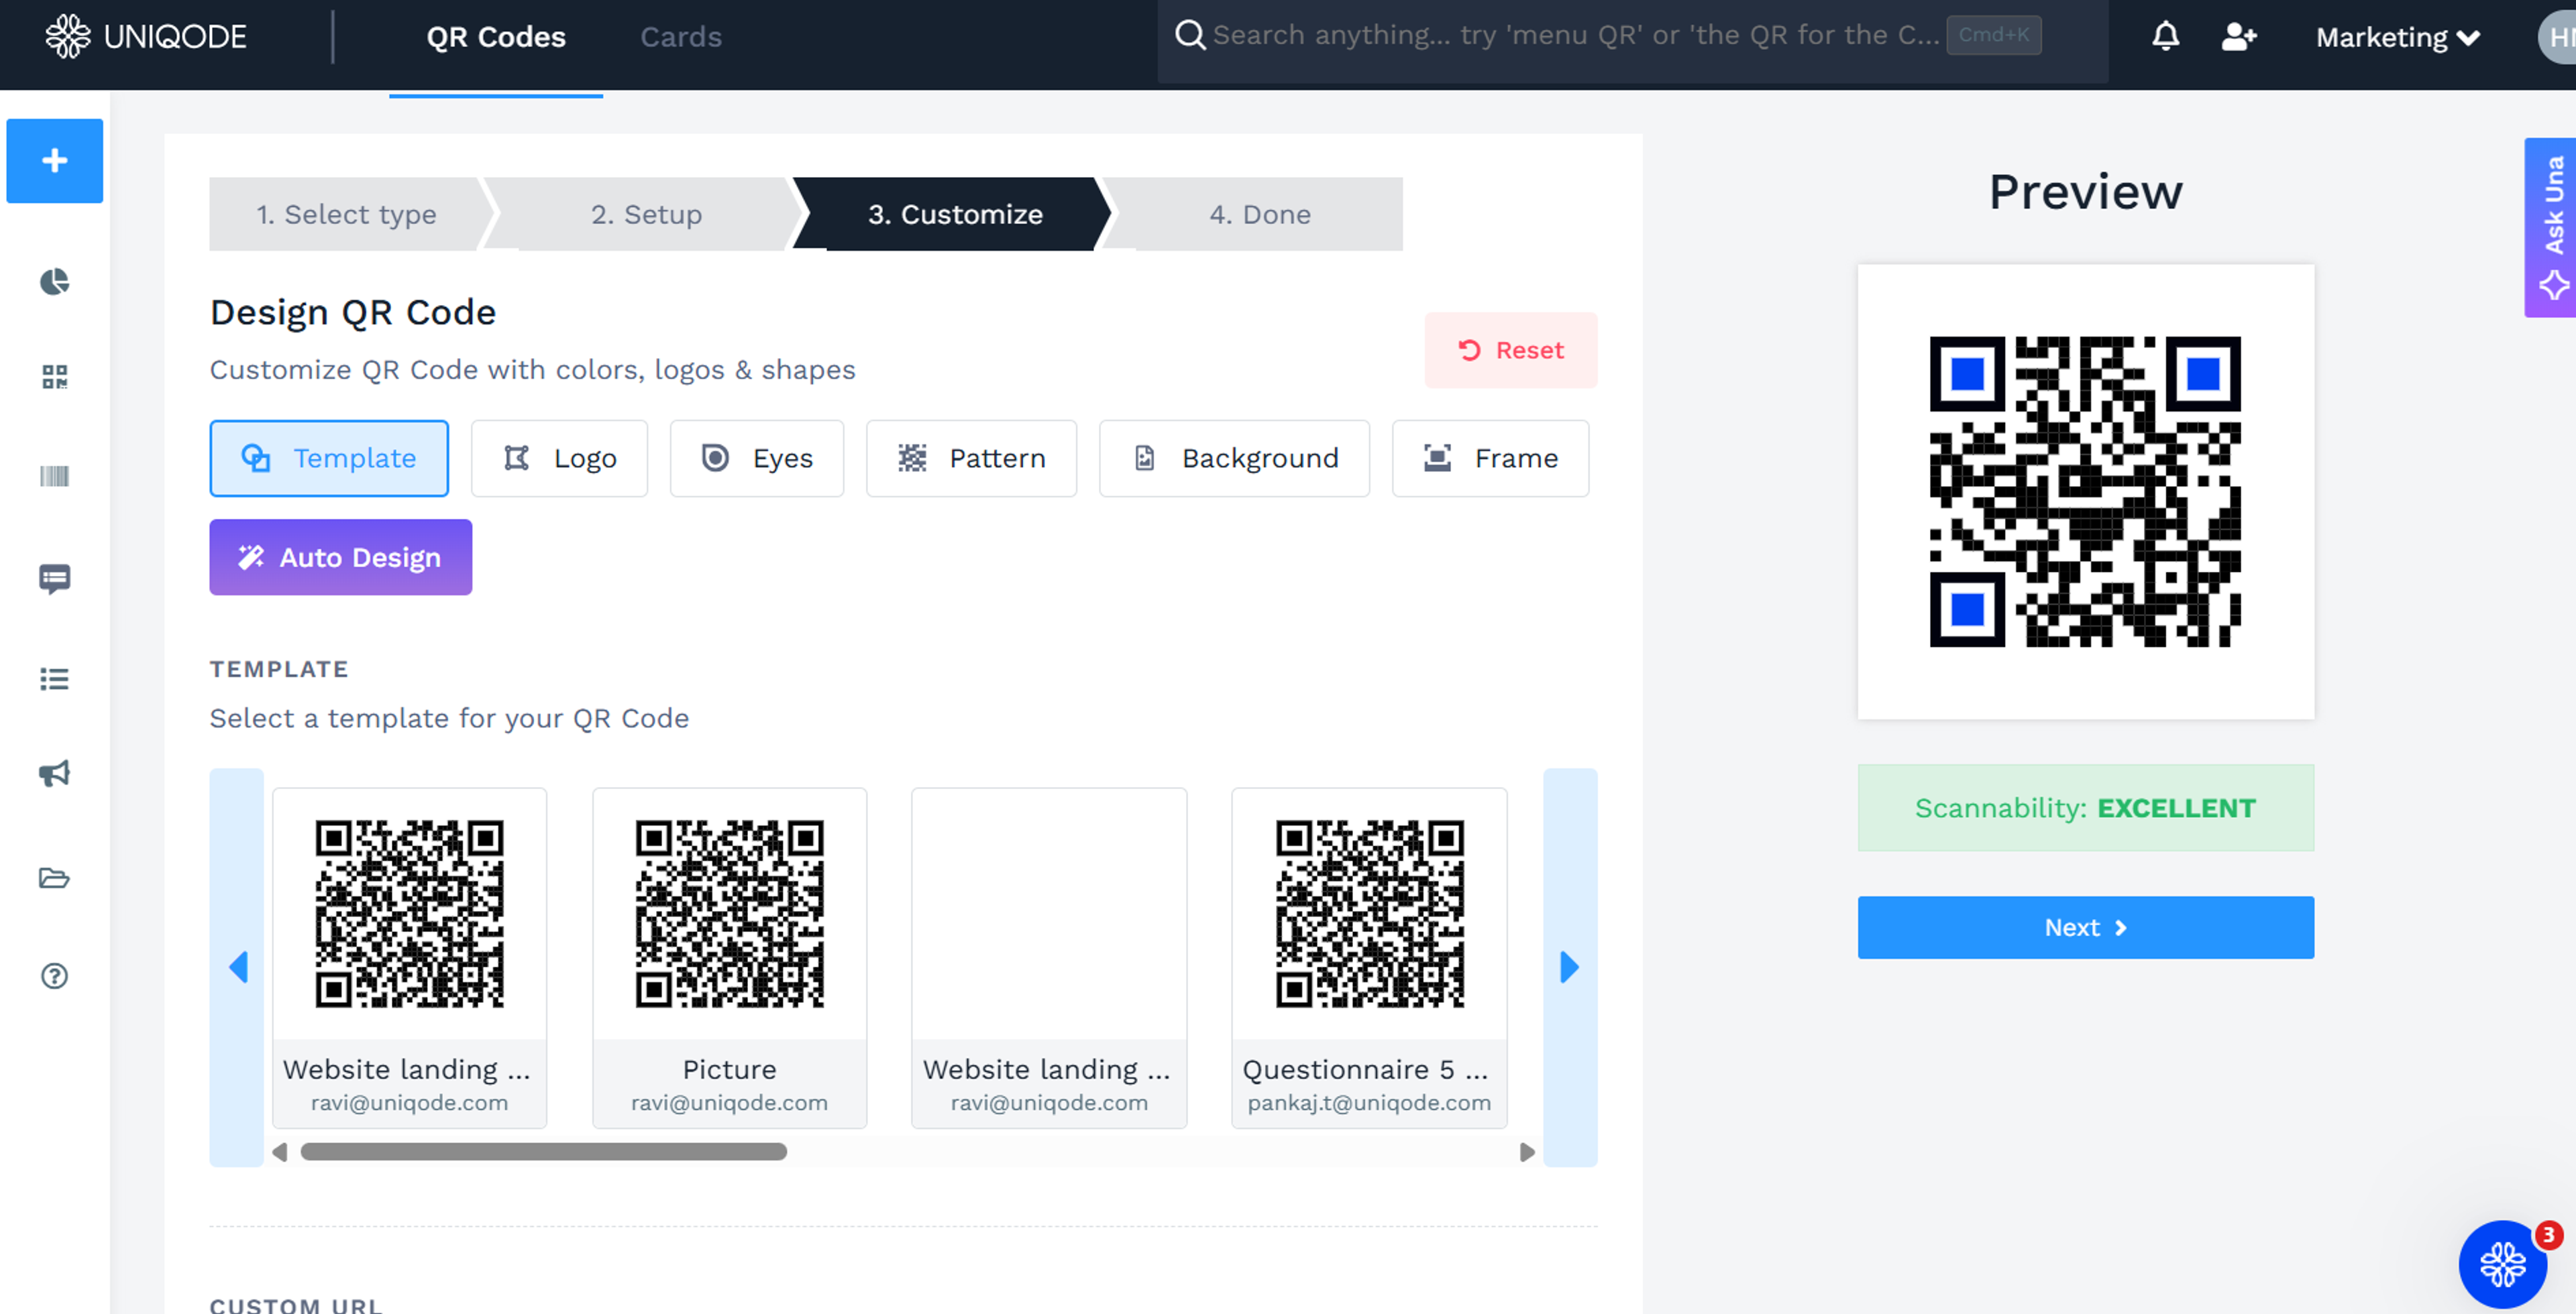Go to step 2. Setup

pos(646,214)
